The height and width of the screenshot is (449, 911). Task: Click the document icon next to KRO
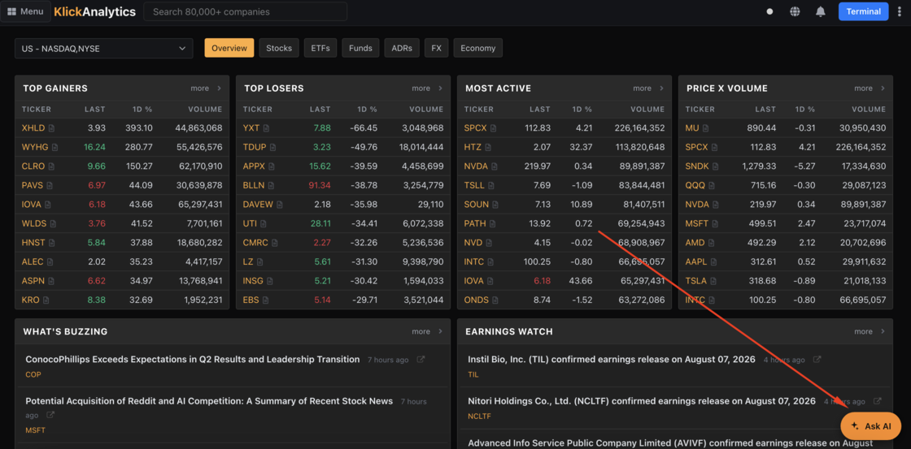coord(46,300)
